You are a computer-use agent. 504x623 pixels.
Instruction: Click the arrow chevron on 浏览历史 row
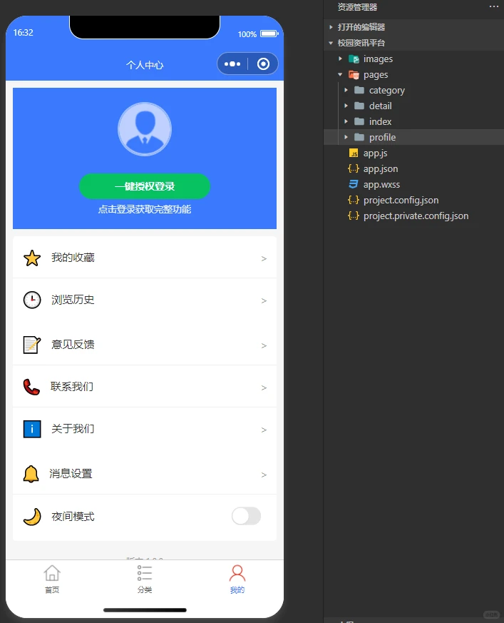(x=264, y=300)
